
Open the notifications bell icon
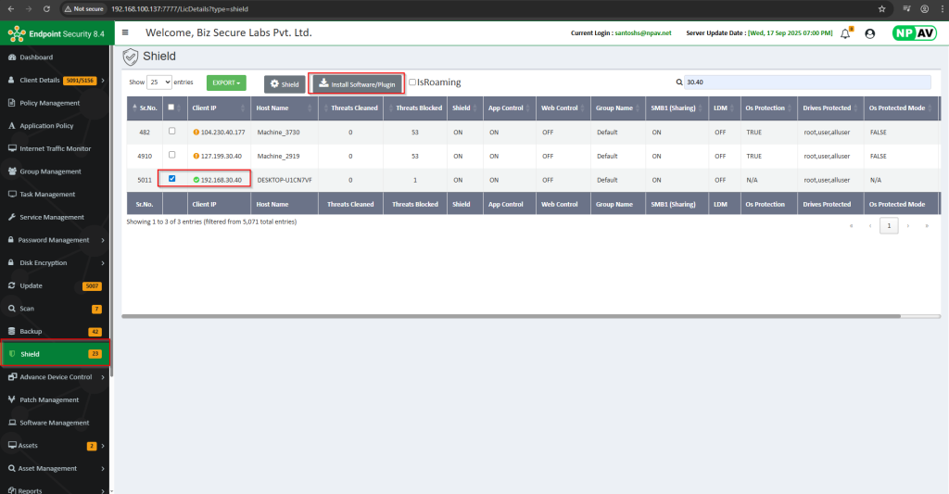[x=845, y=32]
